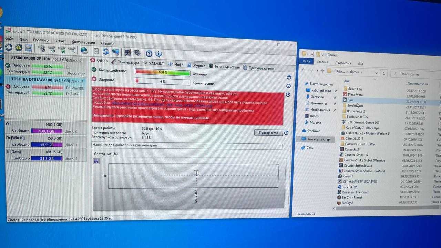The width and height of the screenshot is (441, 248).
Task: Switch to the Быстродействие tab
Action: (224, 67)
